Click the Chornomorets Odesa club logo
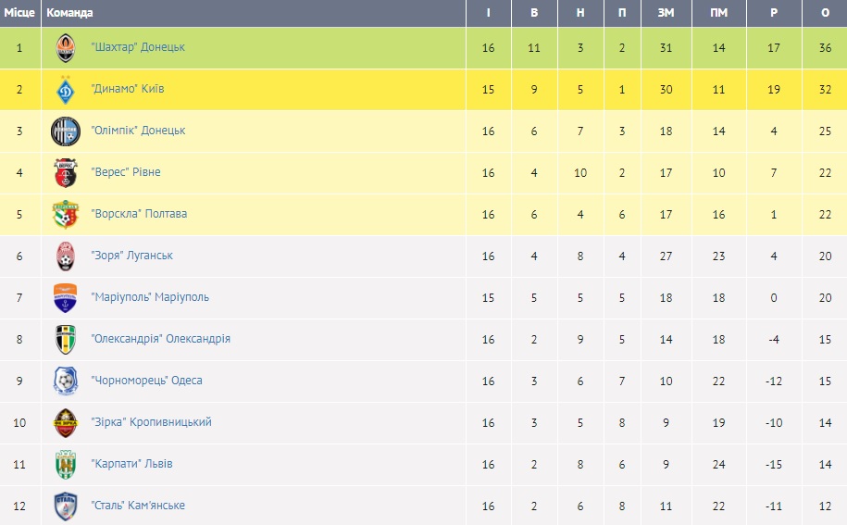Image resolution: width=847 pixels, height=525 pixels. tap(66, 381)
